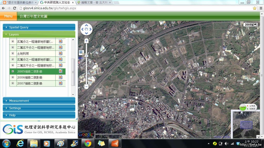Click layer icon for 2007福衛二號影像
Screen dimensions: 264x148
point(61,83)
